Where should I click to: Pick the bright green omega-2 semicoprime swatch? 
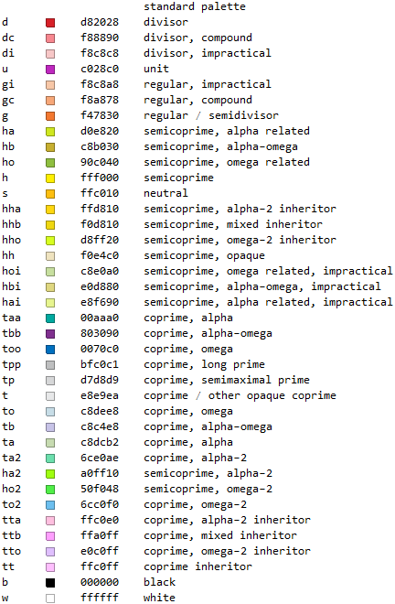point(50,490)
